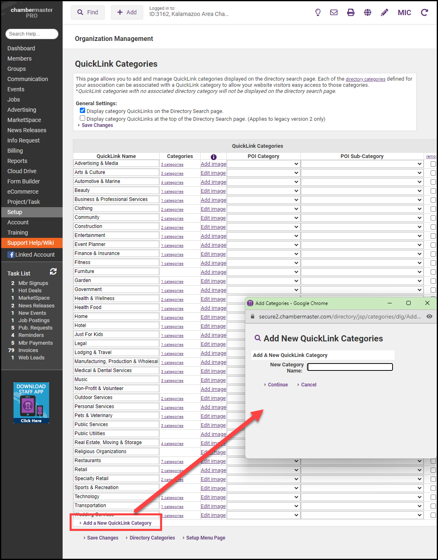This screenshot has height=560, width=438.
Task: Open POI Category dropdown for Community row
Action: 263,218
